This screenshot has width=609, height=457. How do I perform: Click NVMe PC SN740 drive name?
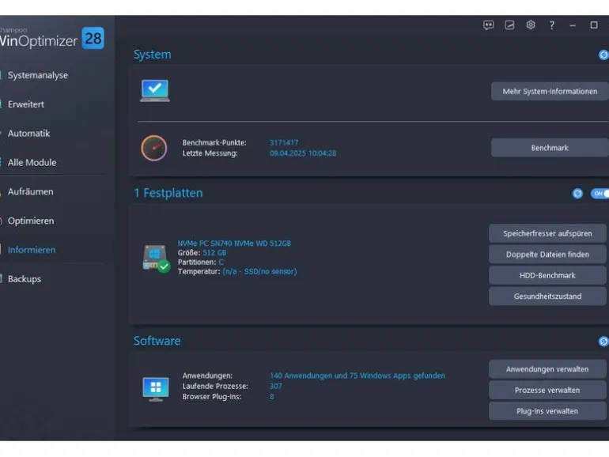pos(234,244)
